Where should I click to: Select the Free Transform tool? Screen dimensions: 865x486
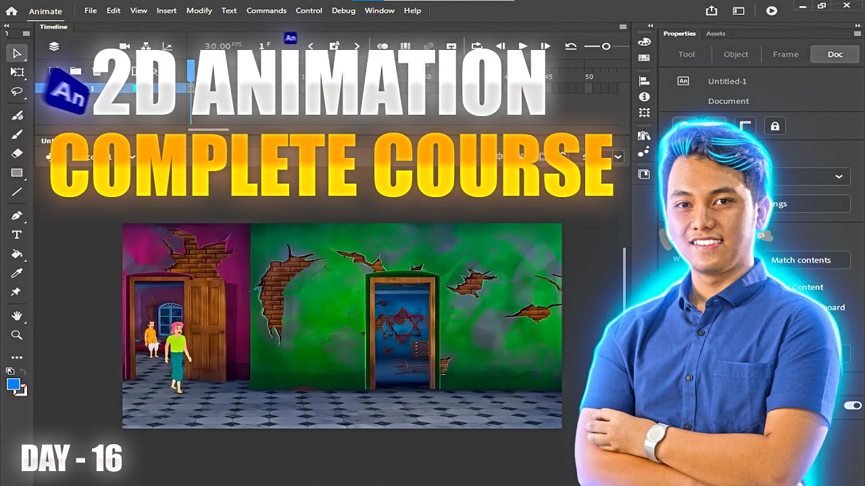tap(17, 72)
